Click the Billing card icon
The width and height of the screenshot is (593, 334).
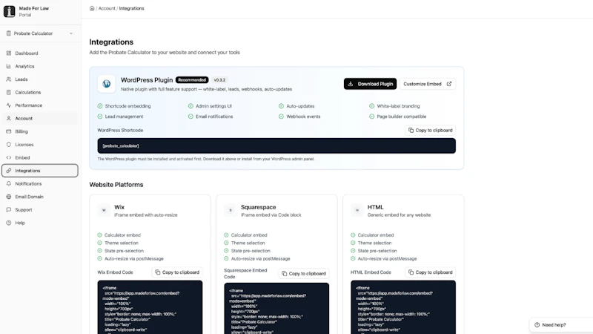[9, 131]
